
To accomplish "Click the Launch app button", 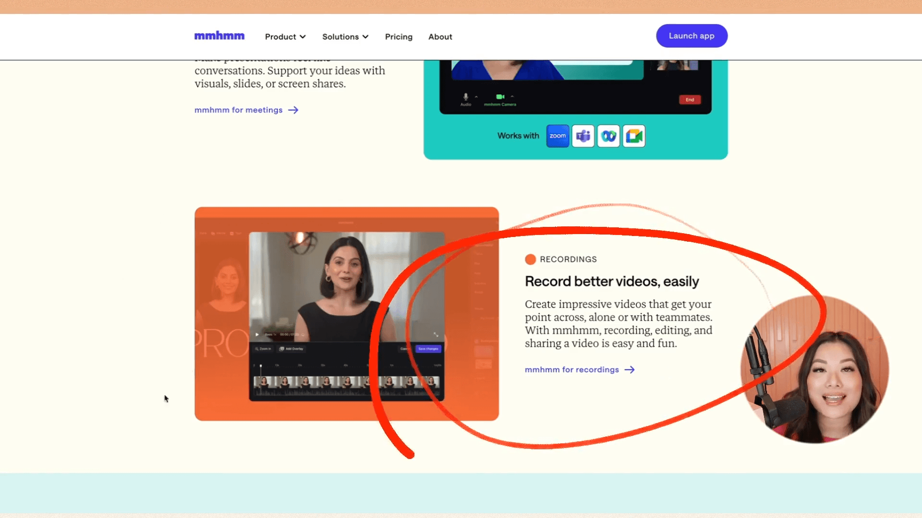I will click(691, 36).
